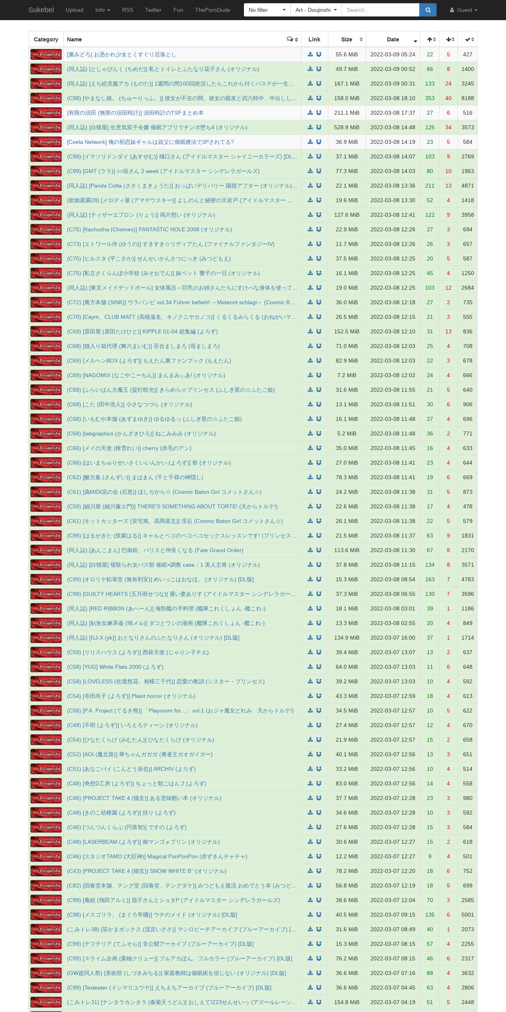This screenshot has height=1012, width=506.
Task: Focus the Search text field
Action: click(380, 10)
